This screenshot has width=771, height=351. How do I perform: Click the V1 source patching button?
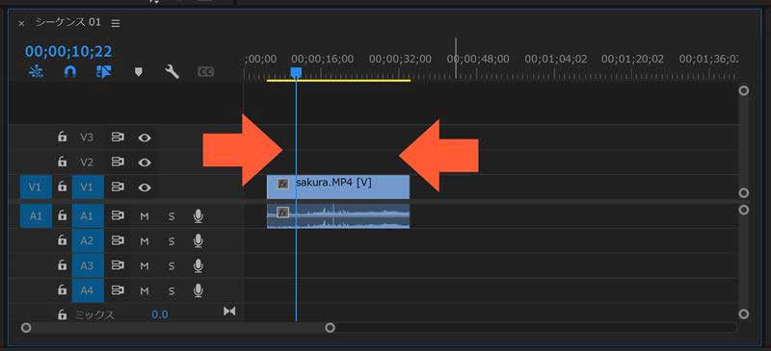pos(36,187)
